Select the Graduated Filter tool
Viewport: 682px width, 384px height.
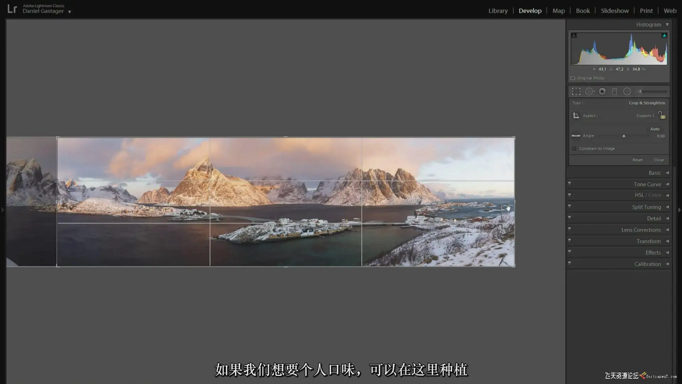[615, 91]
